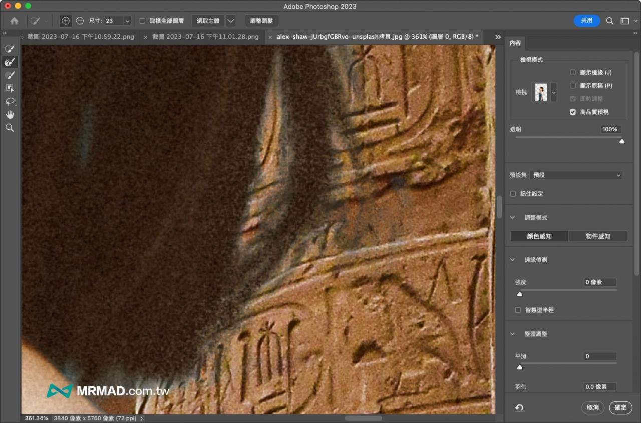Adjust the 平滑 slider handle
Viewport: 641px width, 423px height.
pyautogui.click(x=520, y=367)
